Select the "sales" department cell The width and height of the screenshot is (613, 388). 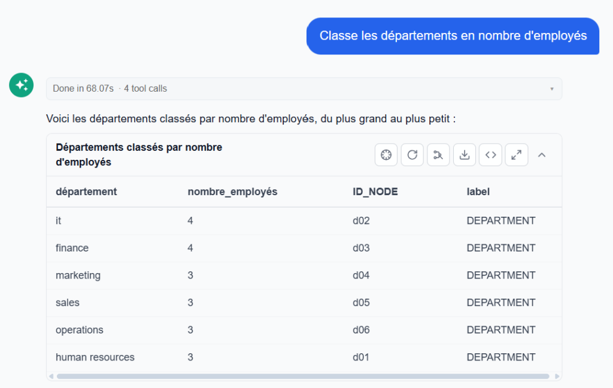coord(68,303)
